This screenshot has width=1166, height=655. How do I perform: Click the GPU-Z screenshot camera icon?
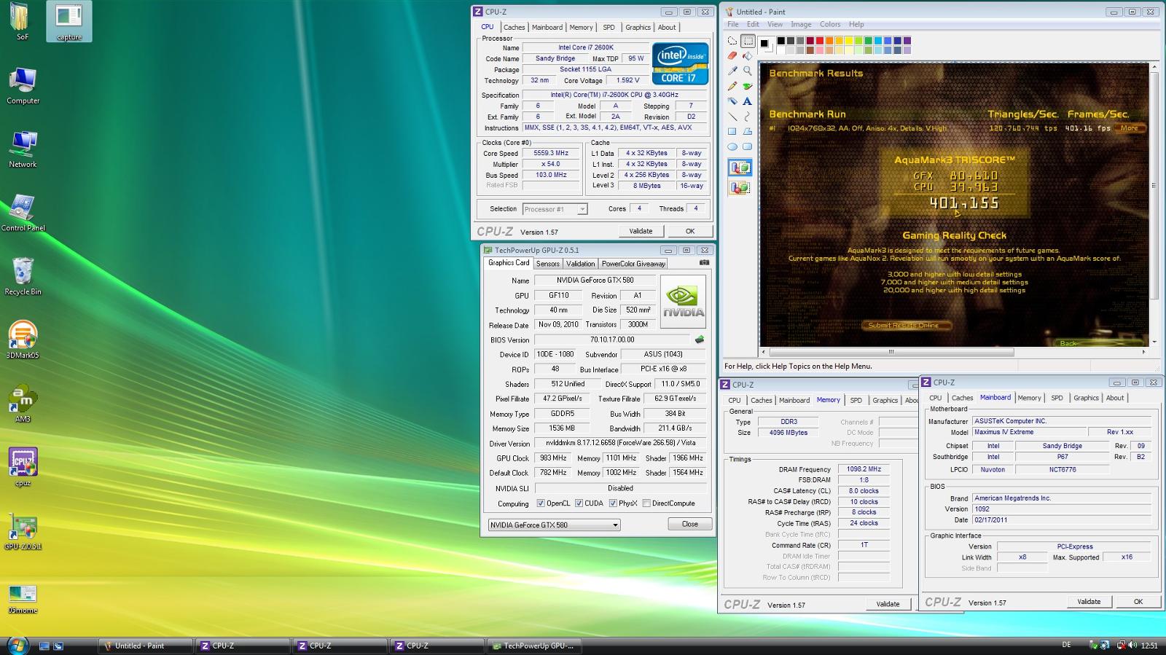[x=704, y=262]
